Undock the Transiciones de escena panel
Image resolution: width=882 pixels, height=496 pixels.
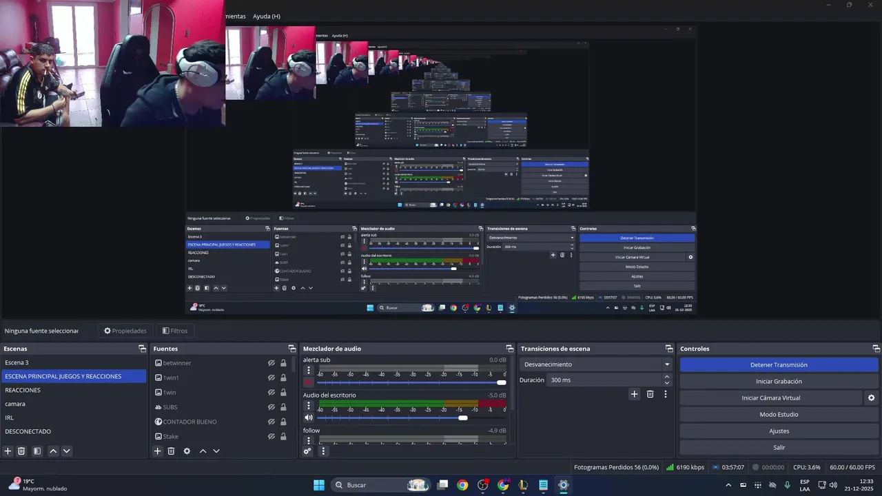(668, 349)
